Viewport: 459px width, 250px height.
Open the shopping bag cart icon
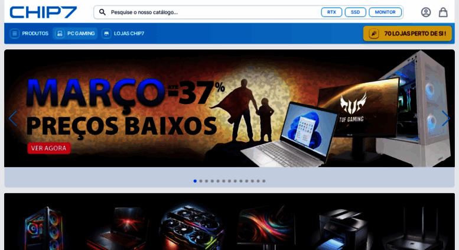443,12
